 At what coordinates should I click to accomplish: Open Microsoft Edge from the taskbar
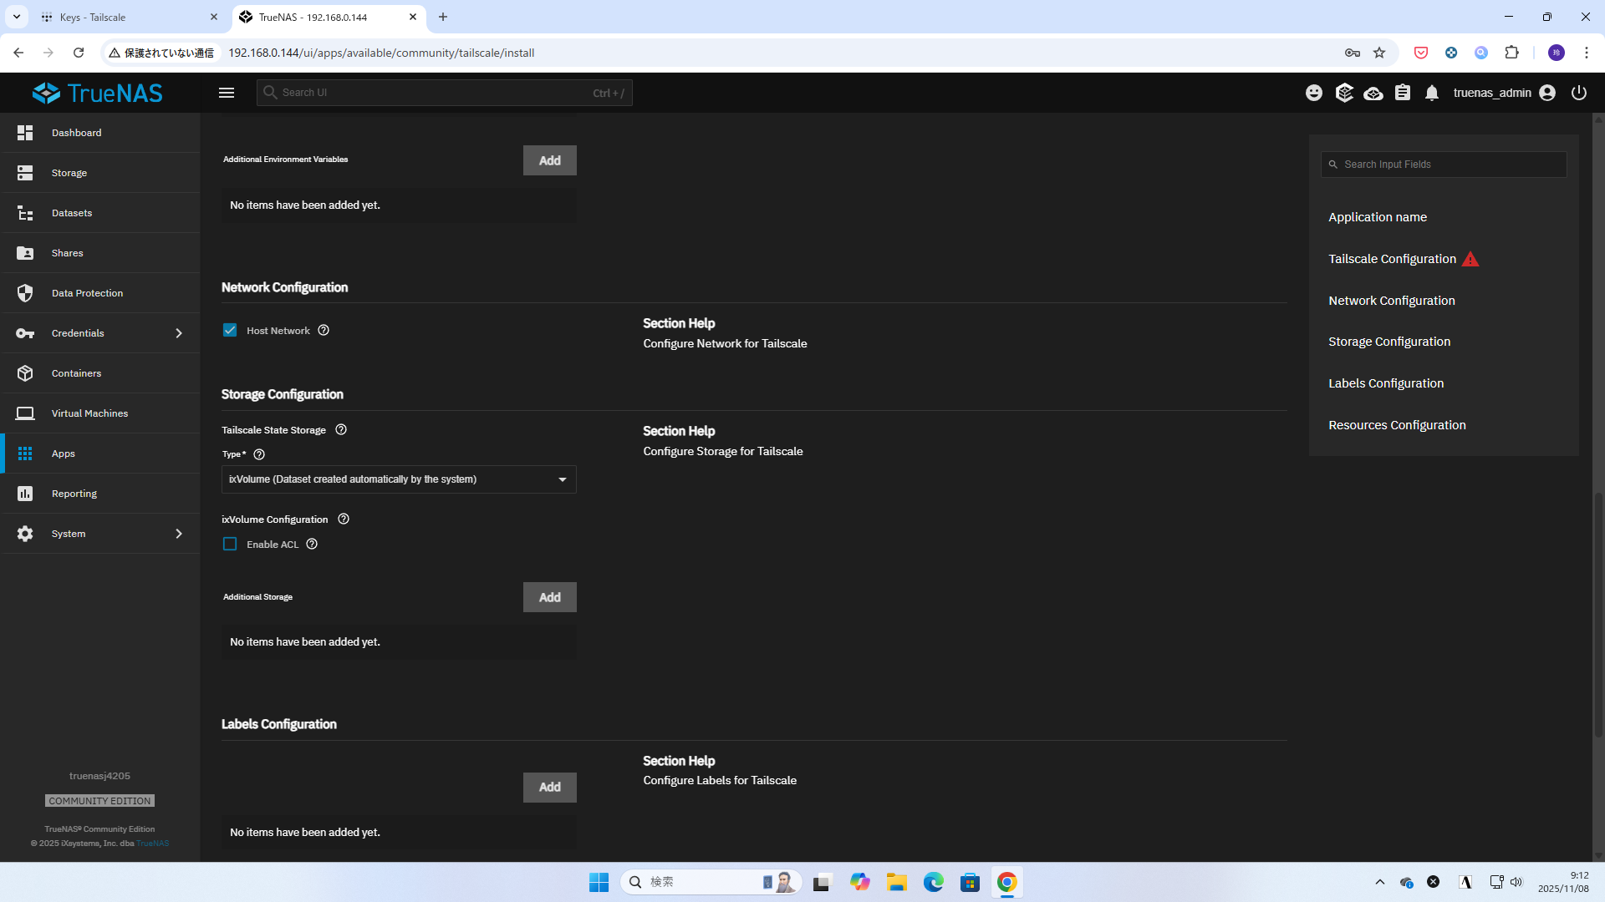[933, 882]
